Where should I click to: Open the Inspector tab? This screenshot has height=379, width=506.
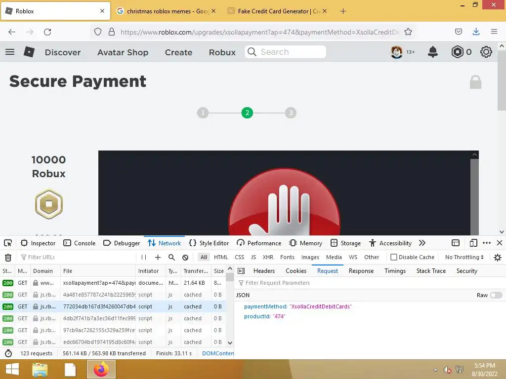38,243
